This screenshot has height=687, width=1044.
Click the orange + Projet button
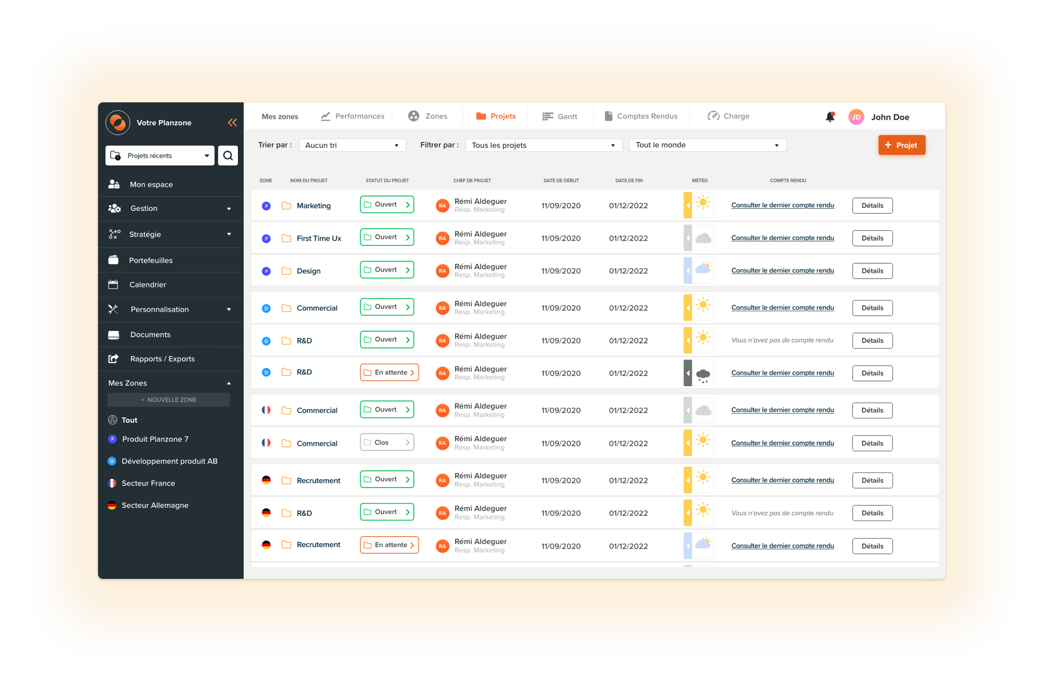[901, 145]
